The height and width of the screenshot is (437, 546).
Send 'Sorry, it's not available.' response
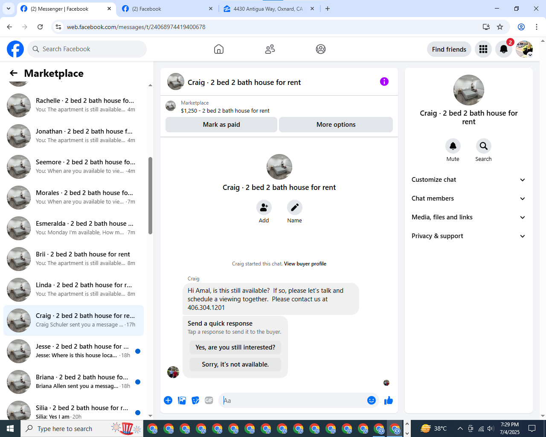point(235,364)
